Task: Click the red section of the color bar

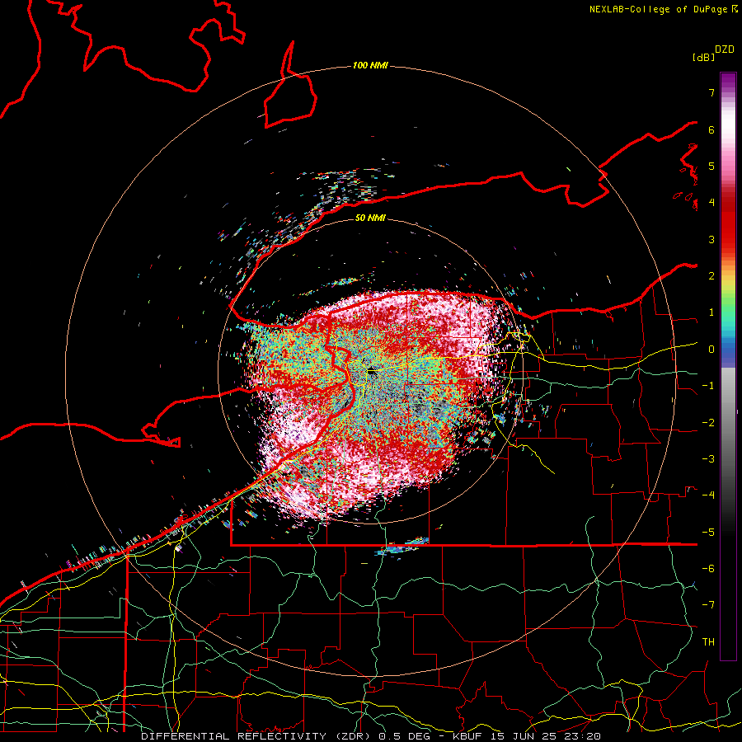Action: tap(728, 223)
